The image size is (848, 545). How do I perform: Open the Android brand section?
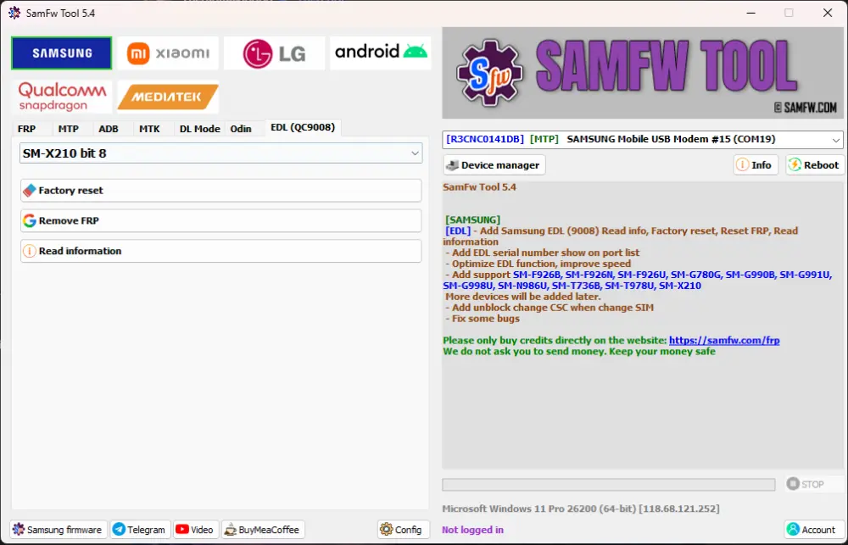coord(380,53)
